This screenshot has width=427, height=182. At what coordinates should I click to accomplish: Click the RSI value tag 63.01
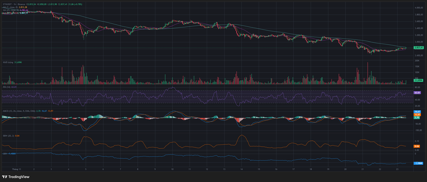[x=417, y=92]
